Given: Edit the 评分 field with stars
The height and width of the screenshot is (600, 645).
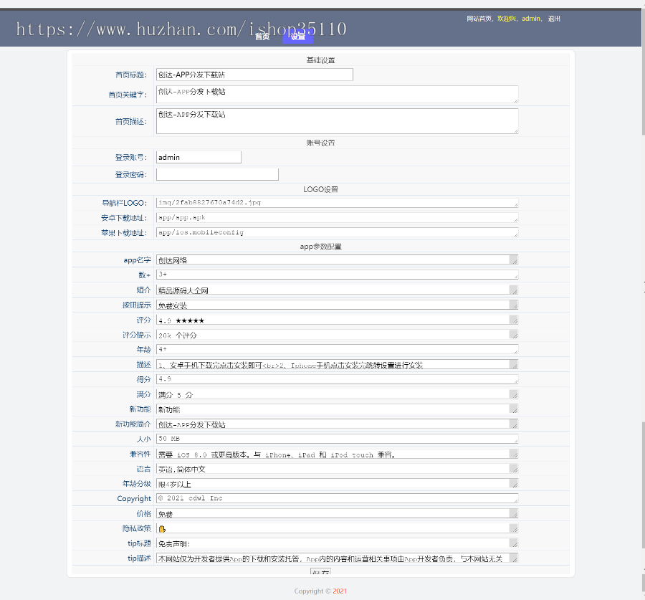Looking at the screenshot, I should click(337, 320).
